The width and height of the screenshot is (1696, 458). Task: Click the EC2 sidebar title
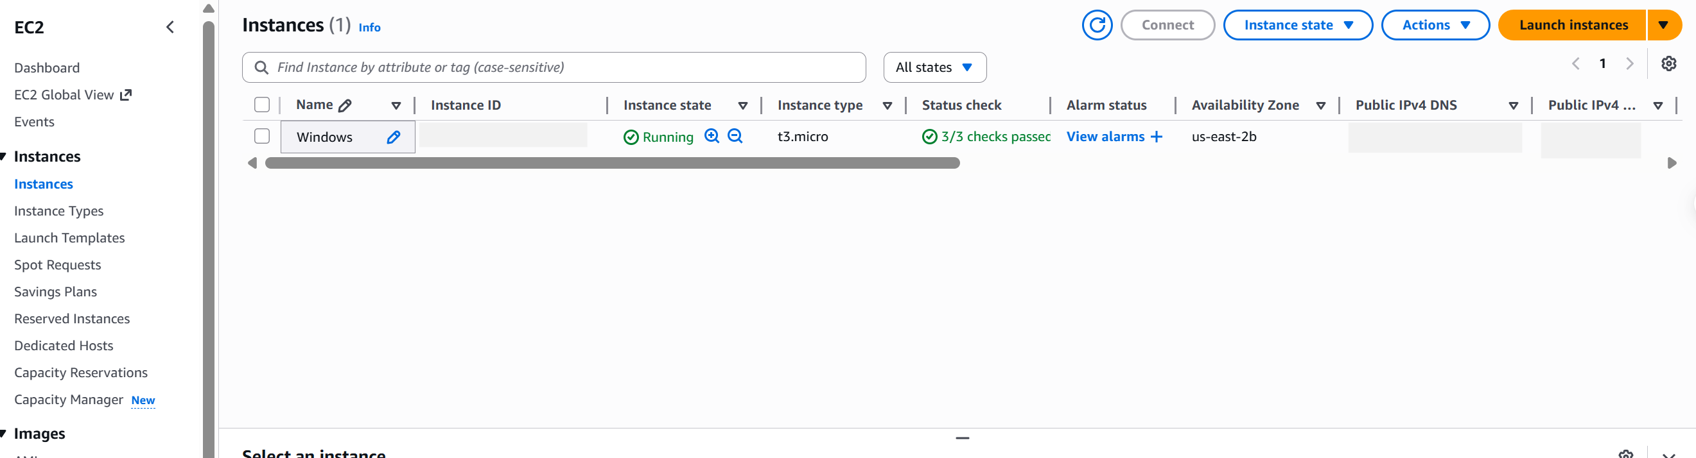point(29,28)
